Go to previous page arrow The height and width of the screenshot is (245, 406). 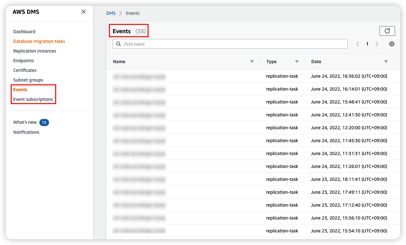358,44
